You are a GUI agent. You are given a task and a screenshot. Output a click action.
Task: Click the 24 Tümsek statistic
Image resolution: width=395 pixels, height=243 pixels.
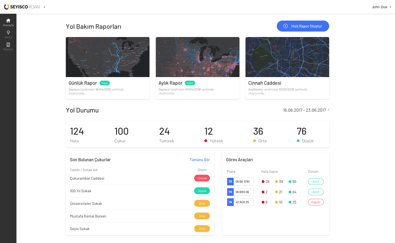point(167,135)
